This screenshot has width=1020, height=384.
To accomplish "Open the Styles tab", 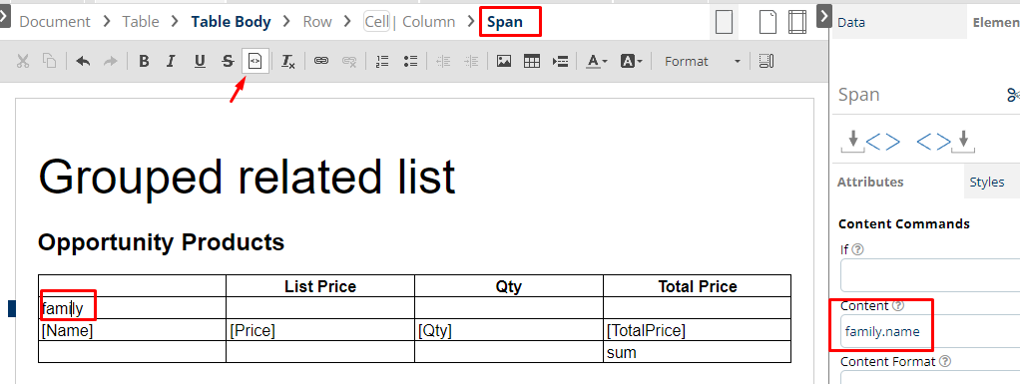I will (987, 182).
